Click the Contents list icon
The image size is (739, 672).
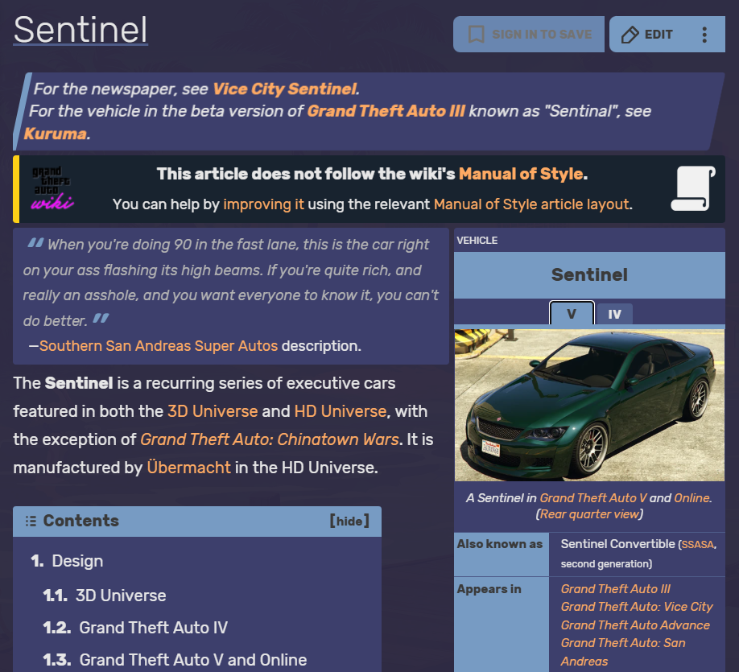31,521
